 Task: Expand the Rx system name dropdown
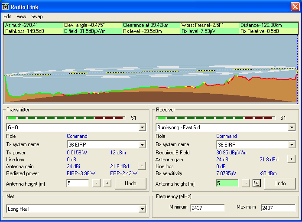point(292,144)
